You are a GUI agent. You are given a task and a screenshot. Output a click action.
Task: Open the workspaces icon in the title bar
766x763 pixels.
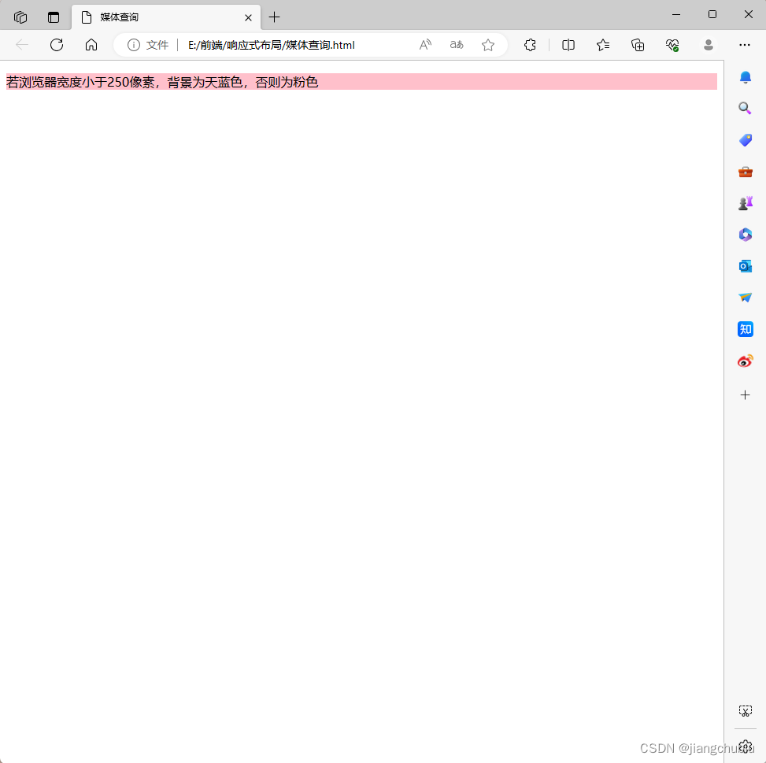[x=20, y=17]
